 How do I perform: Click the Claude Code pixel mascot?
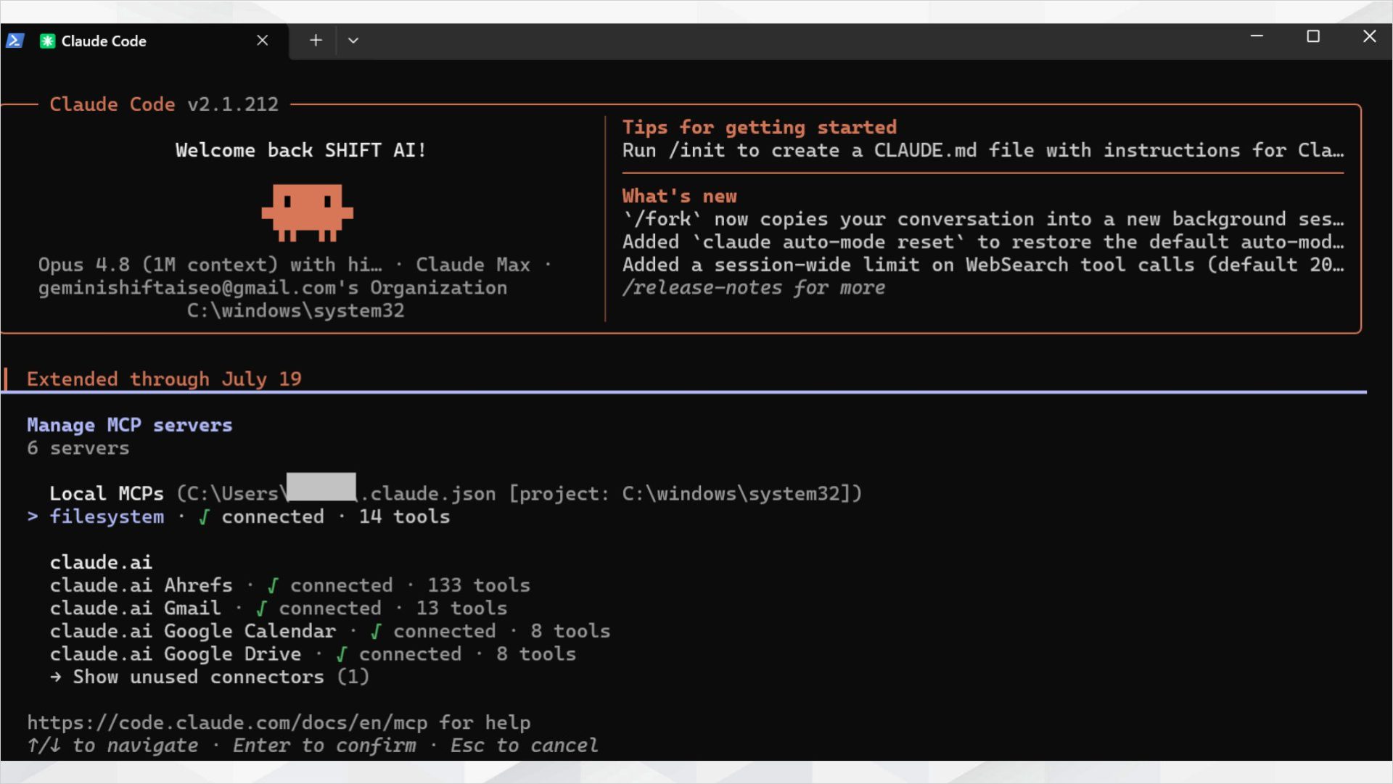point(307,212)
